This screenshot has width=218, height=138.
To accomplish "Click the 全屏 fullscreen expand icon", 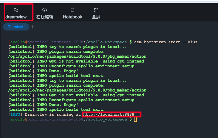I will pos(96,10).
